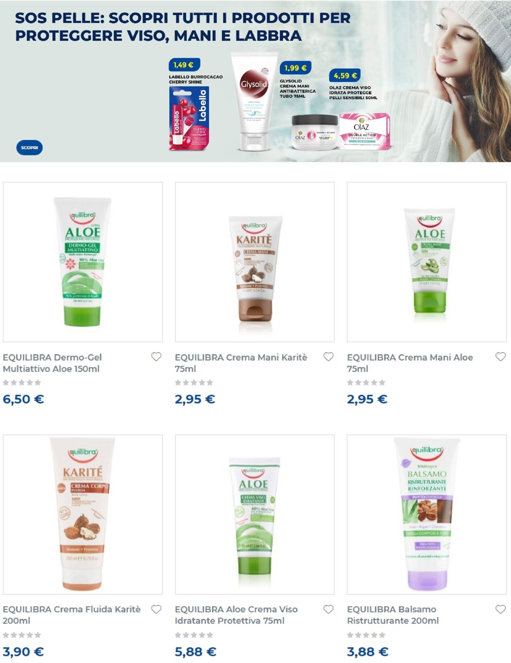Toggle wishlist heart for Crema Mani Aloe

pyautogui.click(x=500, y=357)
